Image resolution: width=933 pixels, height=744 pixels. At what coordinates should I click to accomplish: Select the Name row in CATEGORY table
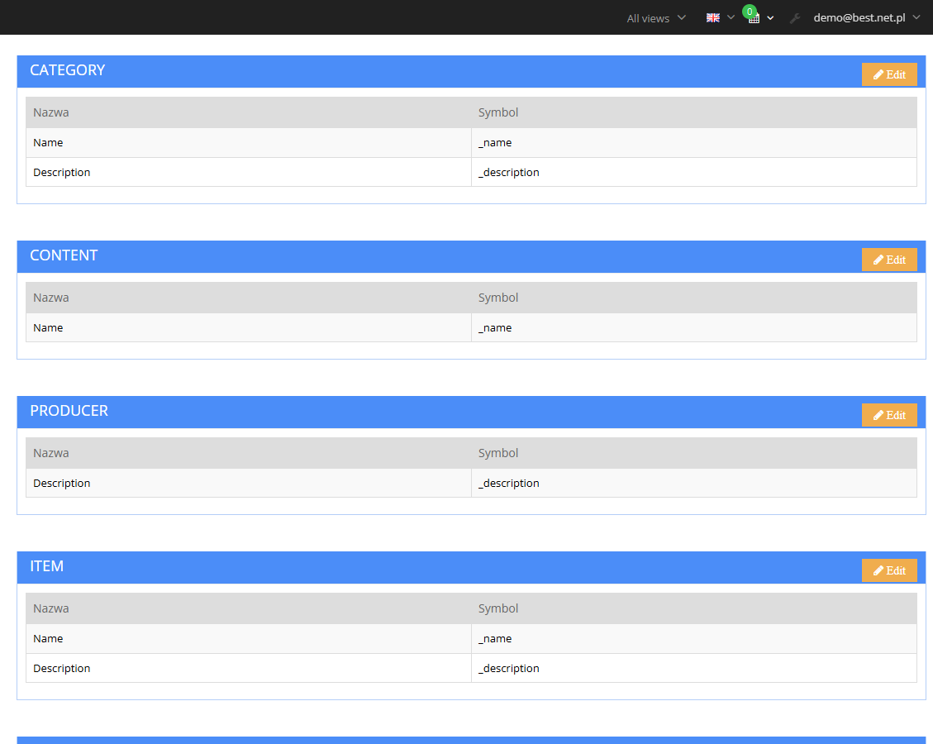pyautogui.click(x=471, y=143)
